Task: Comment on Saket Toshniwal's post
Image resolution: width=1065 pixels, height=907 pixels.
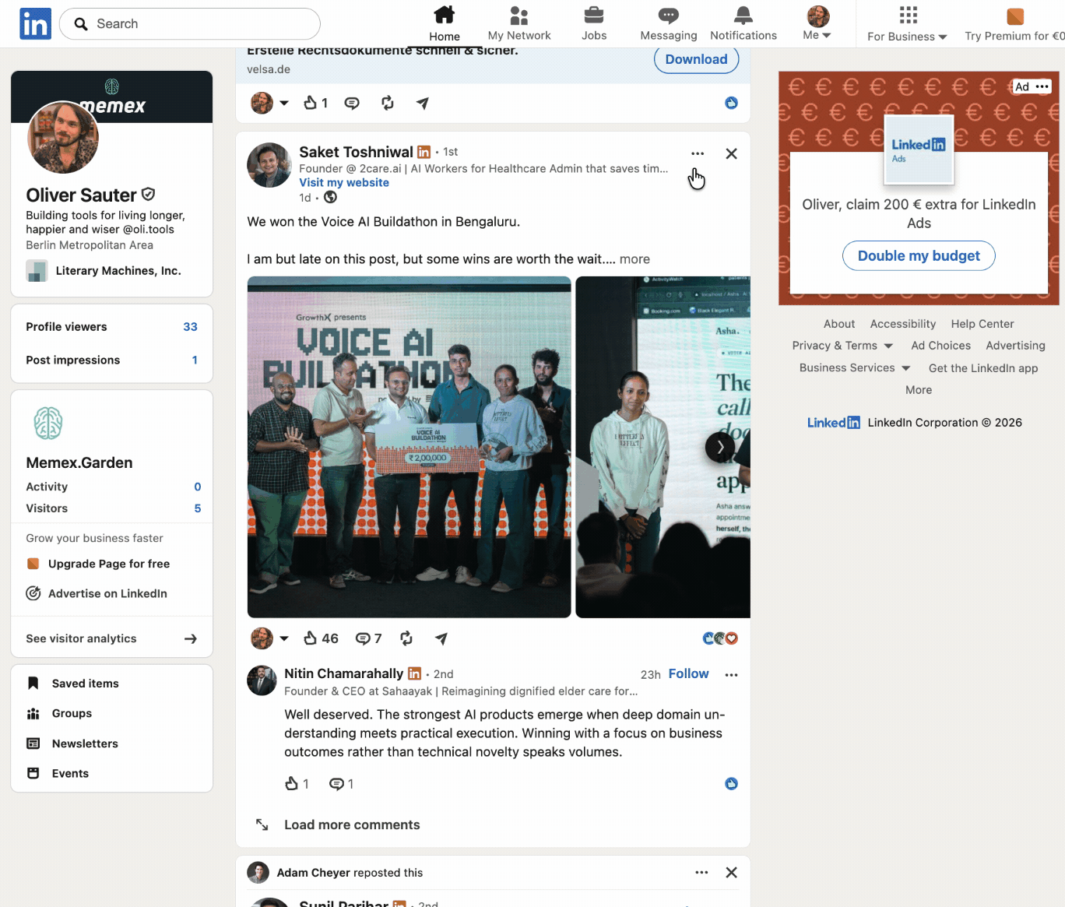Action: click(368, 638)
